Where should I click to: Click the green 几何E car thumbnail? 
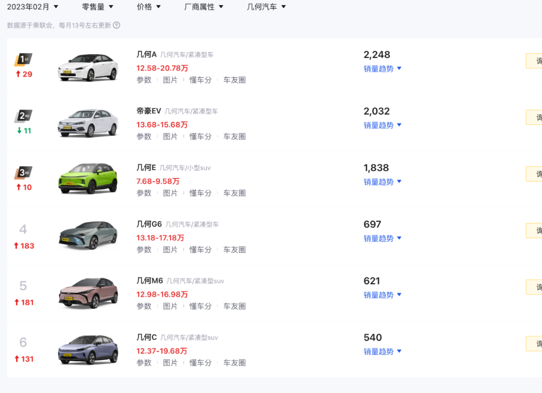pyautogui.click(x=88, y=179)
